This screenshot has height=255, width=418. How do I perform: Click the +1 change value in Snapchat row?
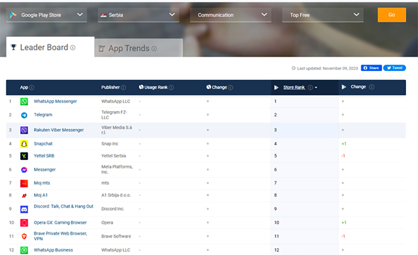click(344, 144)
